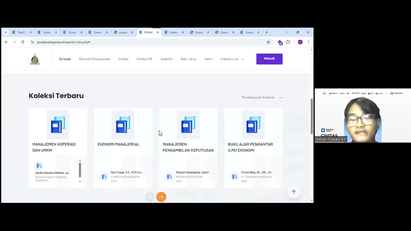Screen dimensions: 411x231
Task: Switch to the Total Si browser tab
Action: click(22, 32)
